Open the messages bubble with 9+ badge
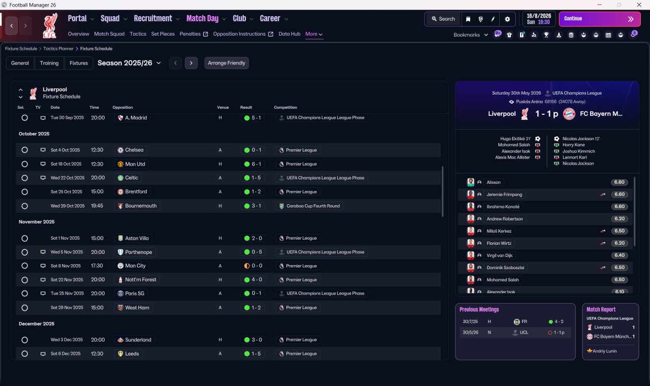The height and width of the screenshot is (386, 650). 497,34
